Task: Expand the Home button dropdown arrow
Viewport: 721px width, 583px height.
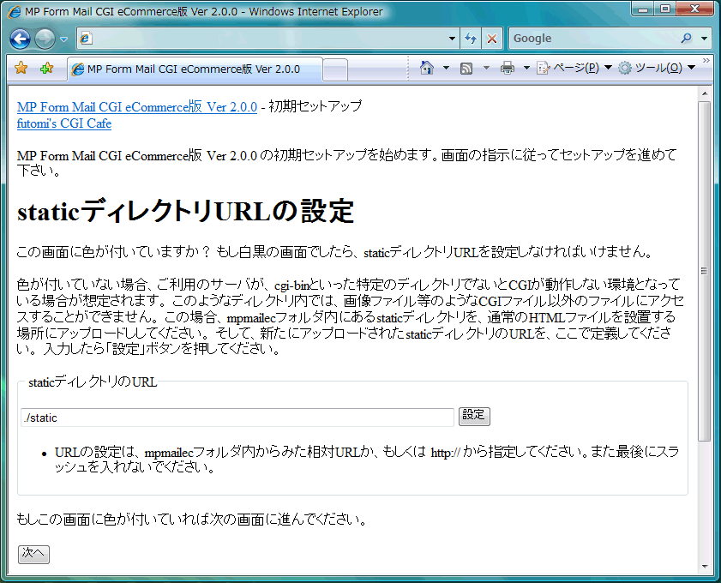Action: pos(446,68)
